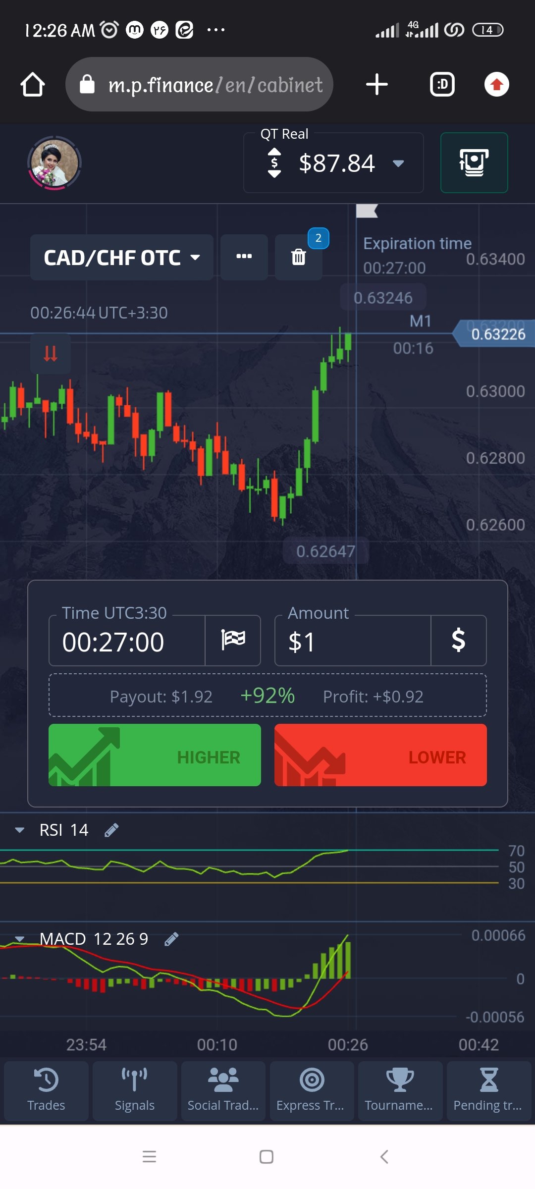Collapse the RSI 14 indicator panel
The width and height of the screenshot is (535, 1189).
20,830
